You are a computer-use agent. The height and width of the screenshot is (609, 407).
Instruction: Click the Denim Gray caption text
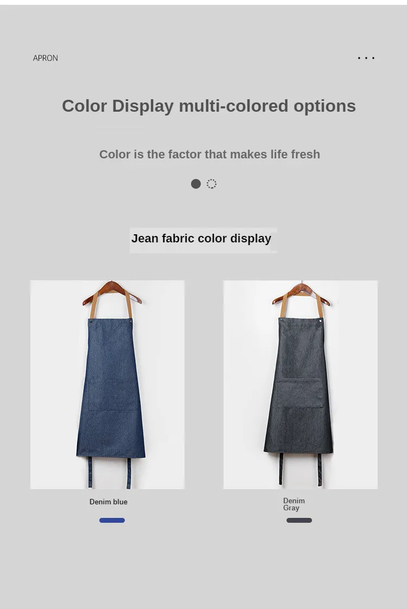[x=294, y=504]
